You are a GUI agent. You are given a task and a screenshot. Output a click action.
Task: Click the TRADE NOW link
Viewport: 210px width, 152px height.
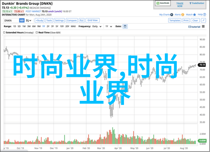click(x=180, y=5)
